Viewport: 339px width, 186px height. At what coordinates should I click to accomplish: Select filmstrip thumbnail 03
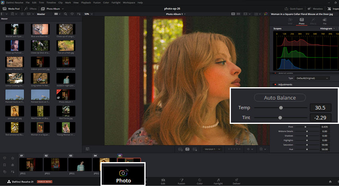[x=80, y=164]
